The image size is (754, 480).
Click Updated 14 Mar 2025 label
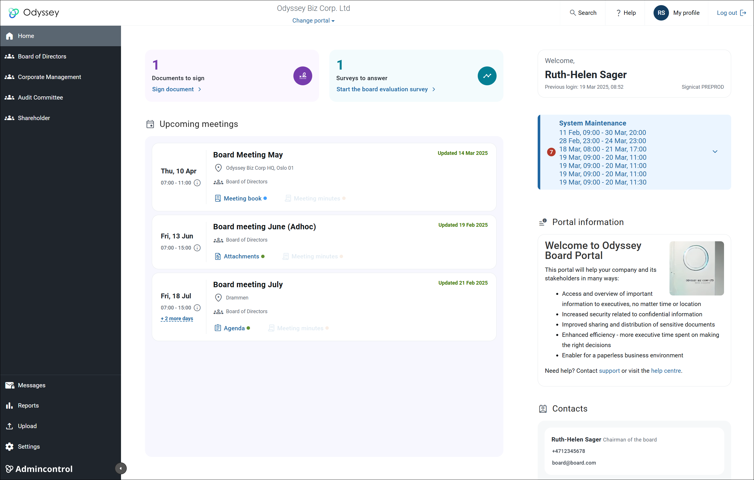pos(463,153)
